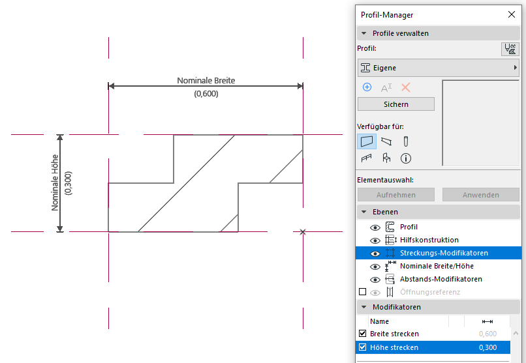Screen dimensions: 526x363
Task: Click the modifier list scroll-up arrow
Action: [x=516, y=333]
